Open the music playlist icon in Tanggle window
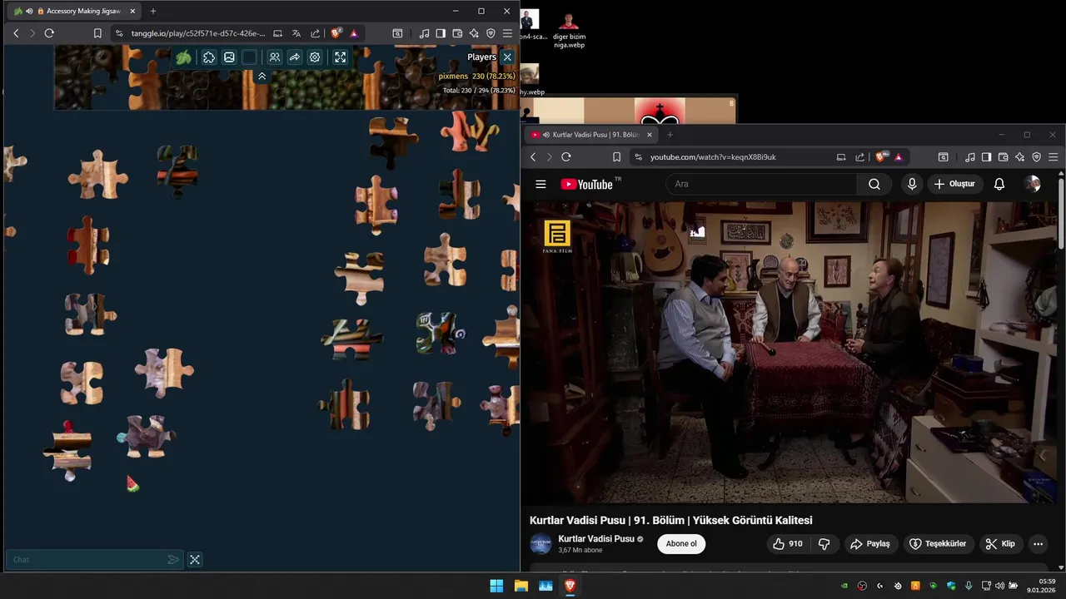 coord(425,33)
